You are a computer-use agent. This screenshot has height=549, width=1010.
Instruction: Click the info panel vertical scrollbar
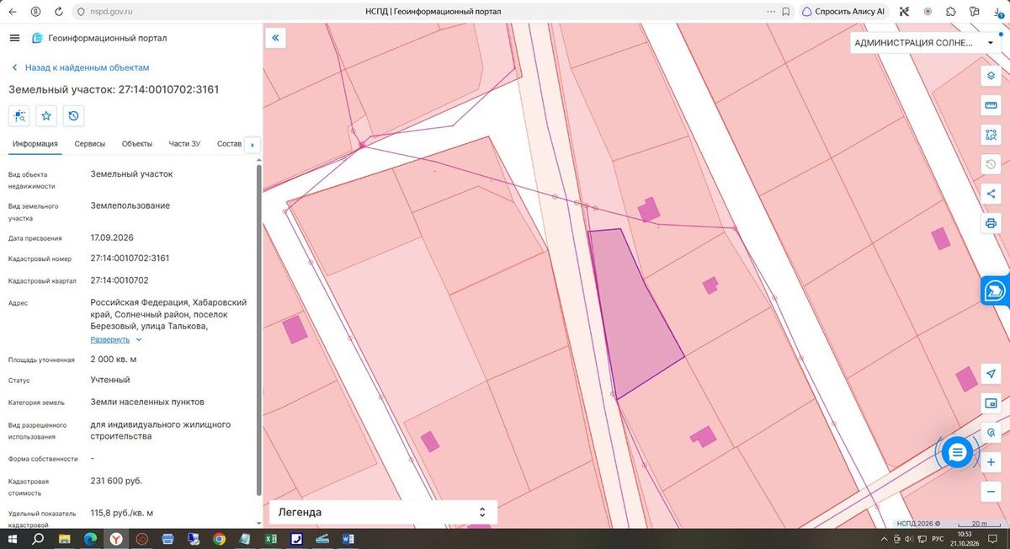258,328
